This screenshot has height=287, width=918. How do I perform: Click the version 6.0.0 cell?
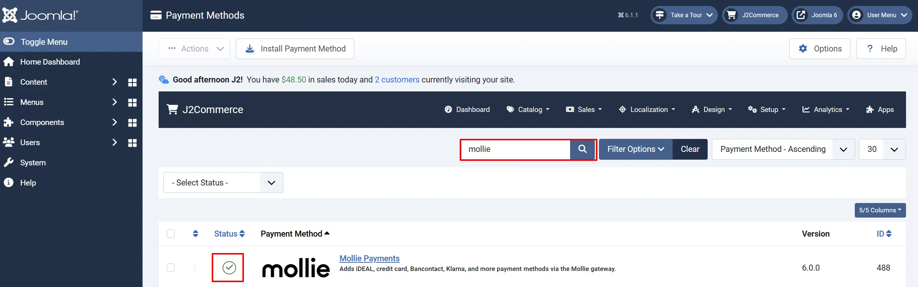pyautogui.click(x=811, y=268)
